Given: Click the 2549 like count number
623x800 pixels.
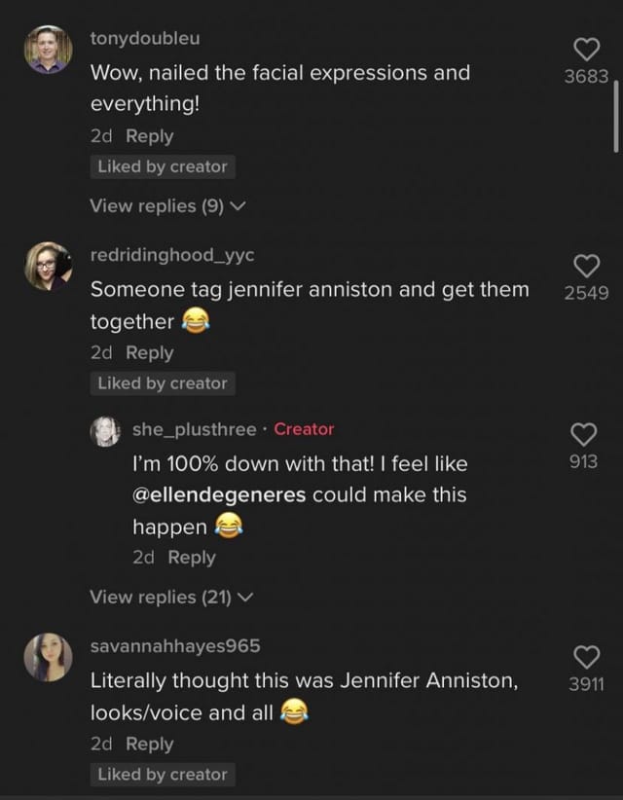Looking at the screenshot, I should 585,291.
